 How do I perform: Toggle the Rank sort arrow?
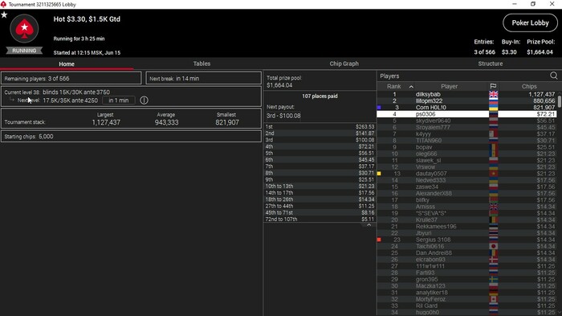point(411,87)
